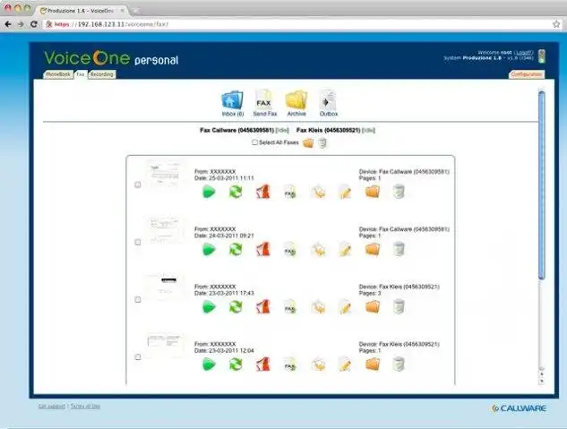Open the Configuration tab
This screenshot has height=429, width=567.
(x=527, y=74)
